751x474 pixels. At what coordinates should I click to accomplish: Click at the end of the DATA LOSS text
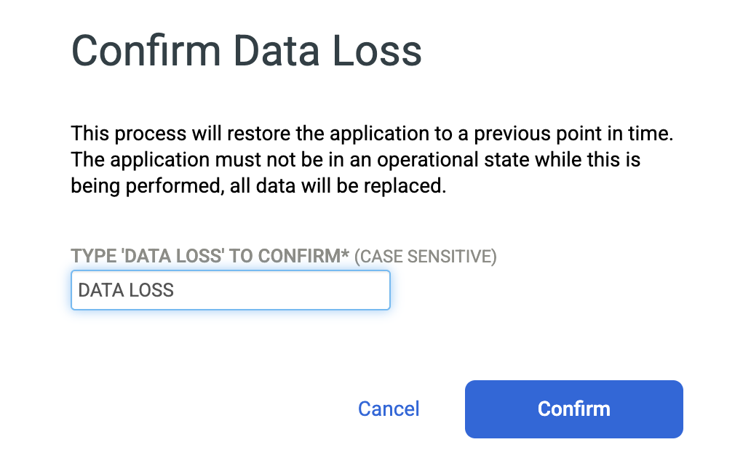click(176, 289)
